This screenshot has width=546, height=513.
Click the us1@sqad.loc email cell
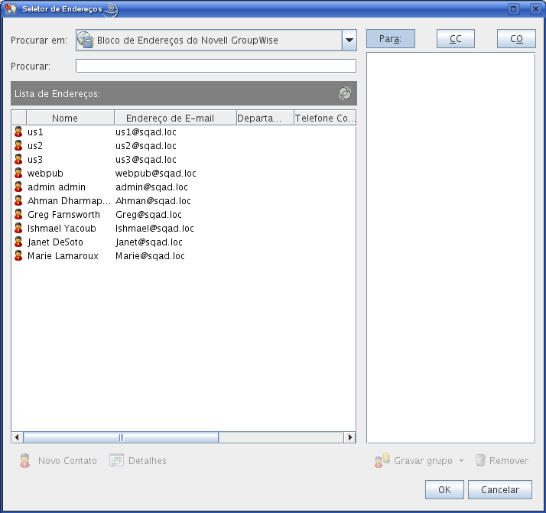pos(146,132)
